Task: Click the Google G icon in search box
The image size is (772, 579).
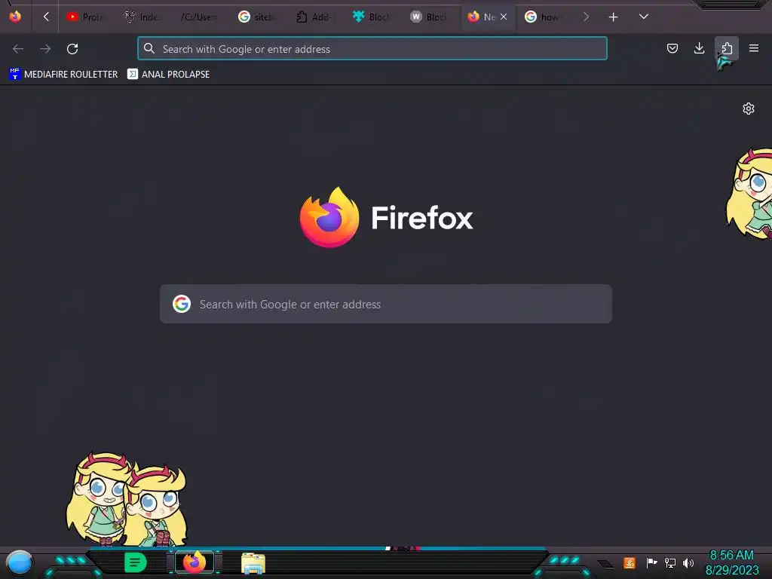Action: pos(182,305)
